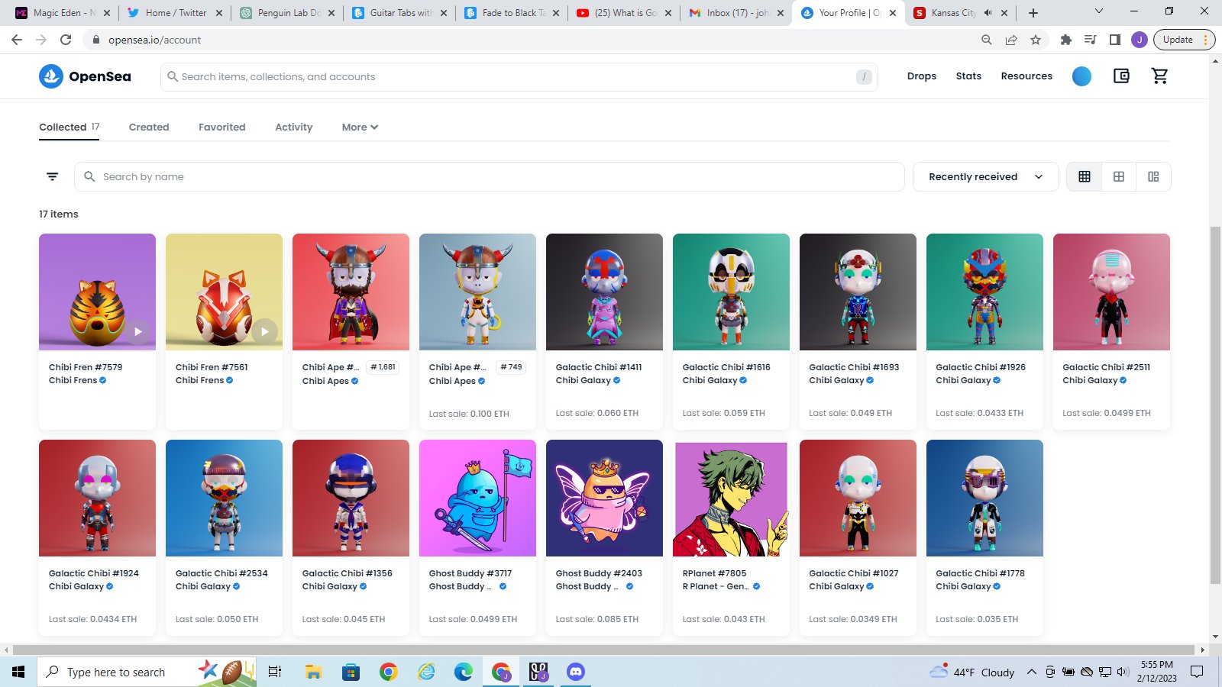
Task: Switch to the Home / Twitter browser tab
Action: [176, 13]
